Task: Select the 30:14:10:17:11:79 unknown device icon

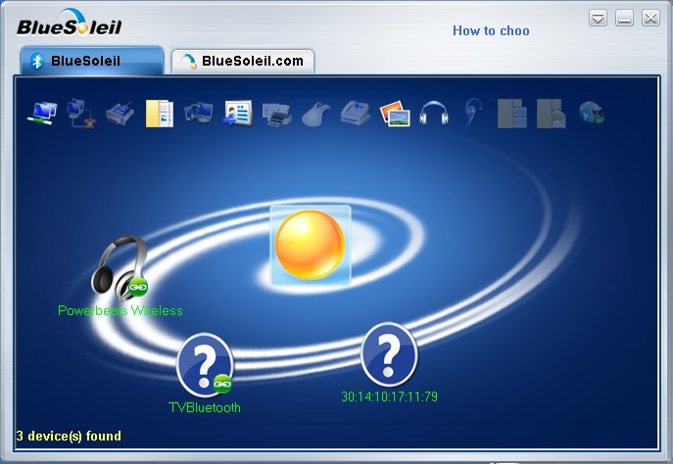Action: 389,354
